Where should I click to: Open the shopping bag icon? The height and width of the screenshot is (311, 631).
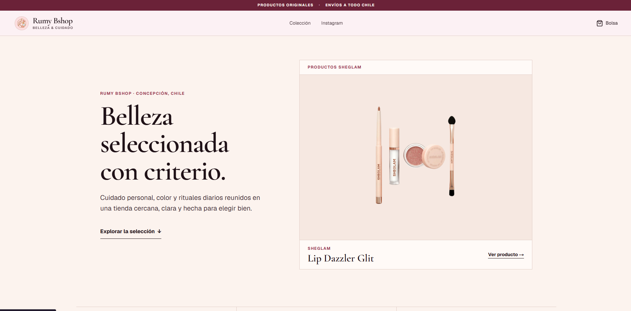click(x=599, y=23)
